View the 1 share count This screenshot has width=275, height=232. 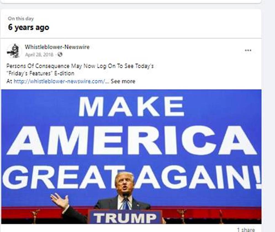[x=246, y=230]
